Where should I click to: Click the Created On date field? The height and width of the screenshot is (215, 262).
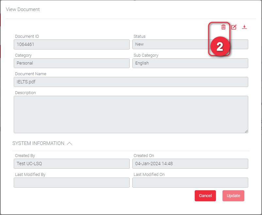point(190,164)
